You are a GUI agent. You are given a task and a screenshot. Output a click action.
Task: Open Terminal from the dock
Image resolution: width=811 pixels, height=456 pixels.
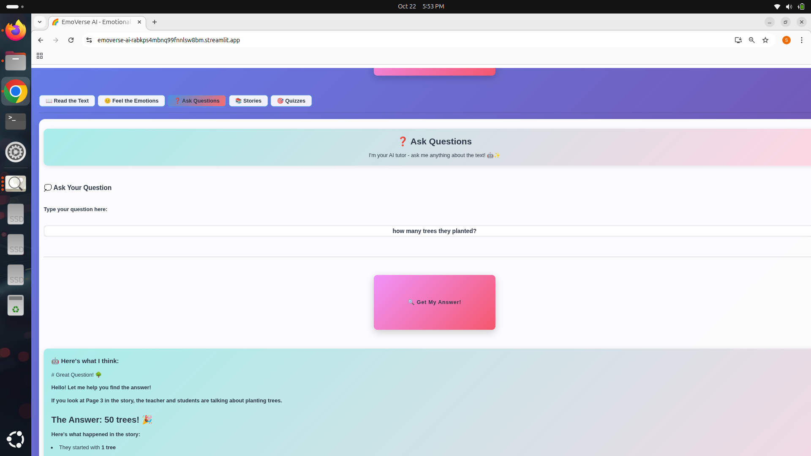16,121
